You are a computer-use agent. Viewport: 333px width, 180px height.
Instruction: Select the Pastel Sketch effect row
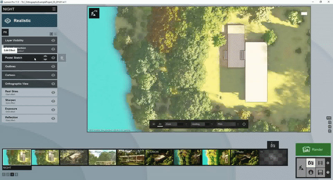30,58
